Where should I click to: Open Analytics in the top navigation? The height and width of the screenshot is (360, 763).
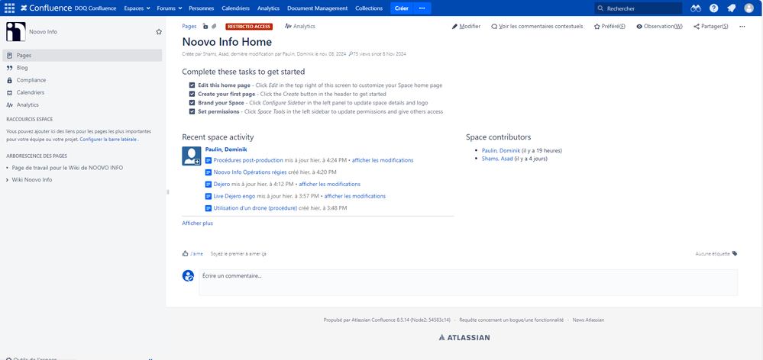click(268, 8)
